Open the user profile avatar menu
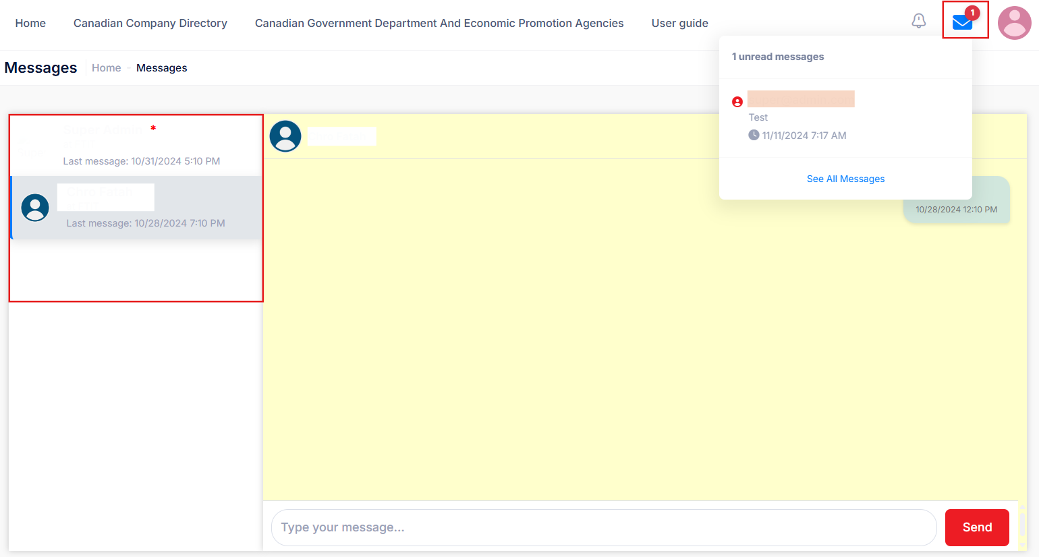The width and height of the screenshot is (1039, 557). [1014, 23]
